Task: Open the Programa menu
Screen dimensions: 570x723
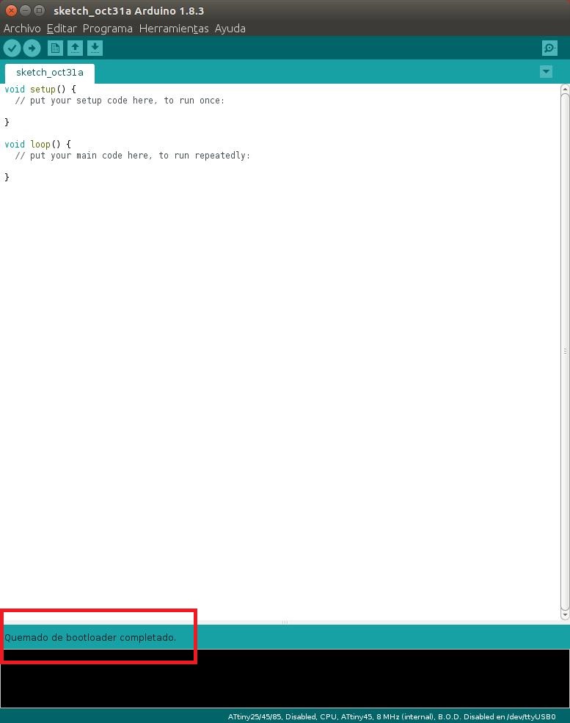Action: 107,29
